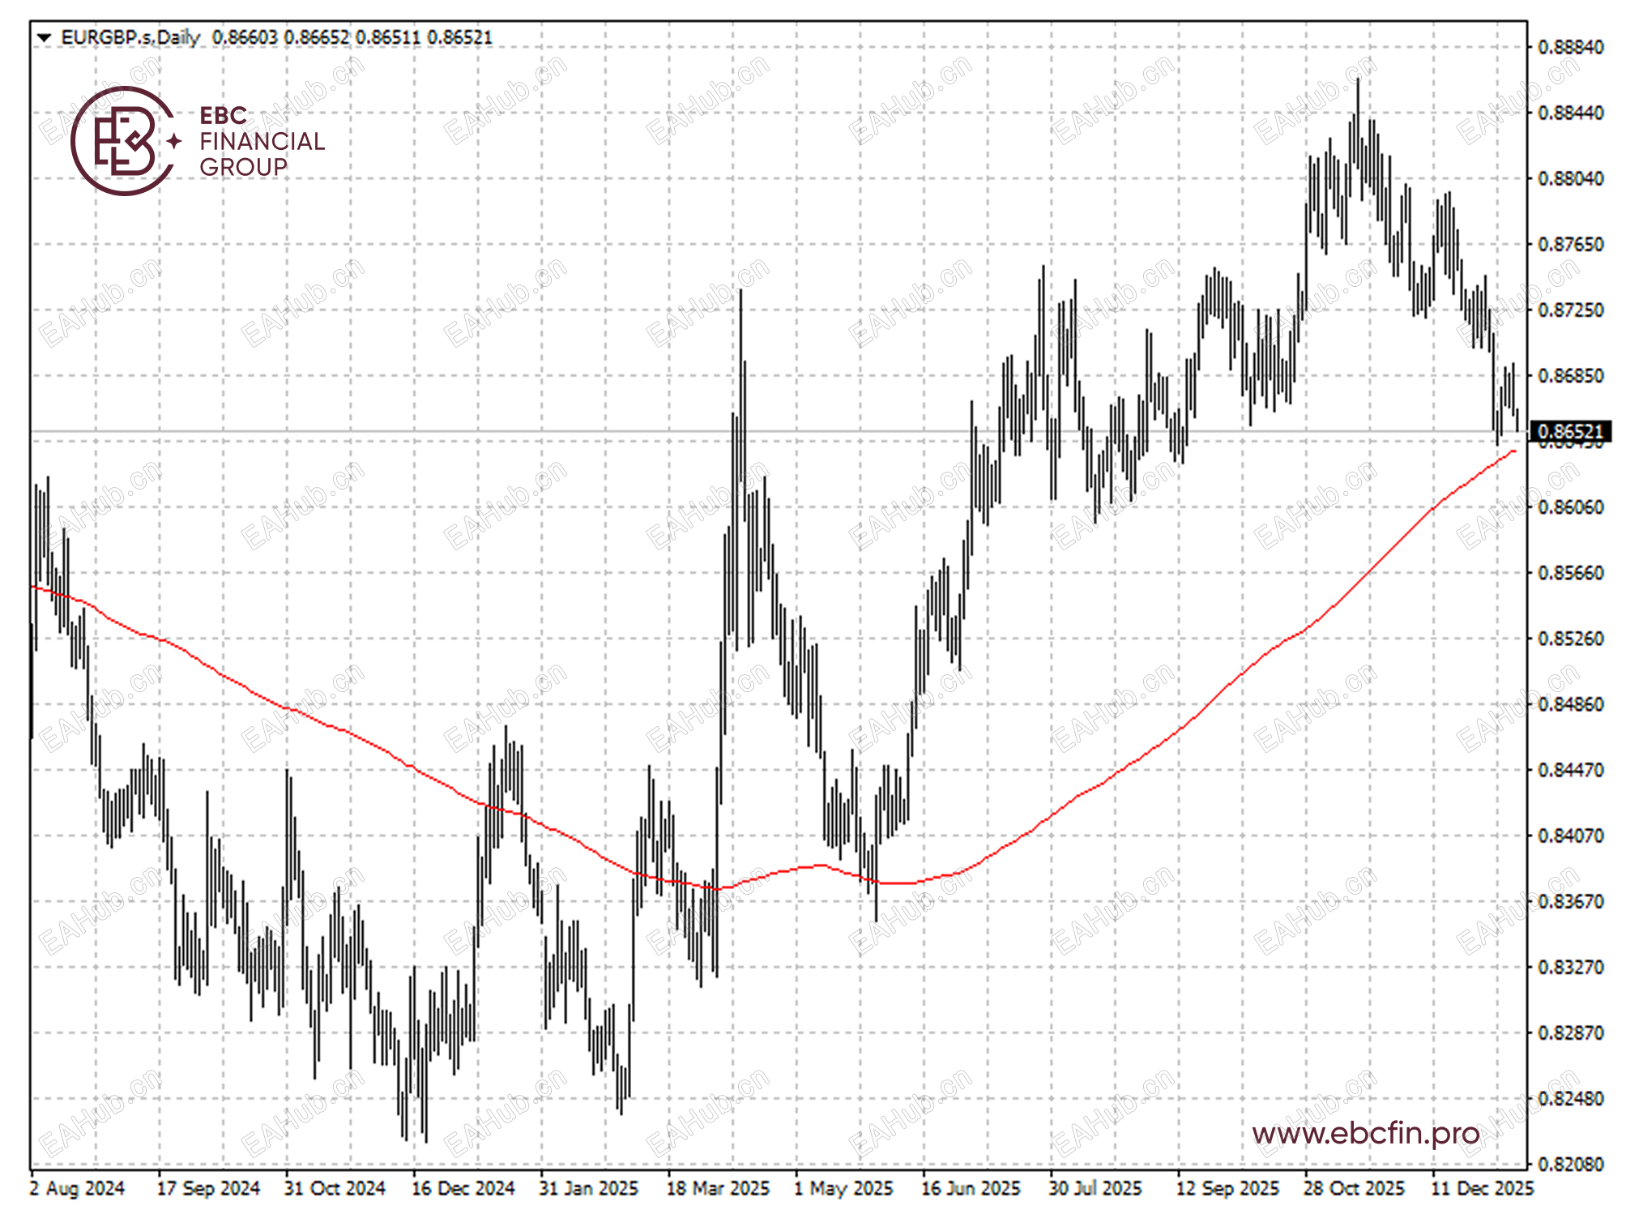This screenshot has height=1227, width=1643.
Task: Click the 0.86060 price scale label
Action: point(1570,507)
